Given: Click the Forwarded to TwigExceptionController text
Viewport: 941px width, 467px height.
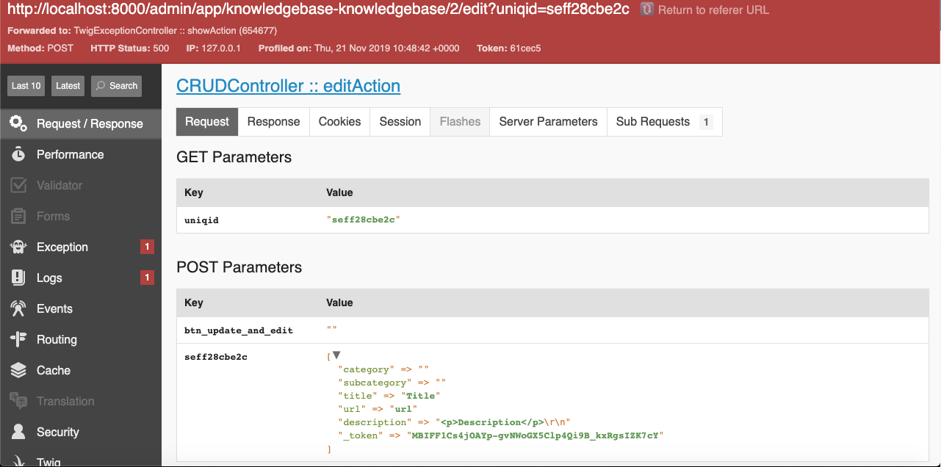Looking at the screenshot, I should [x=143, y=31].
